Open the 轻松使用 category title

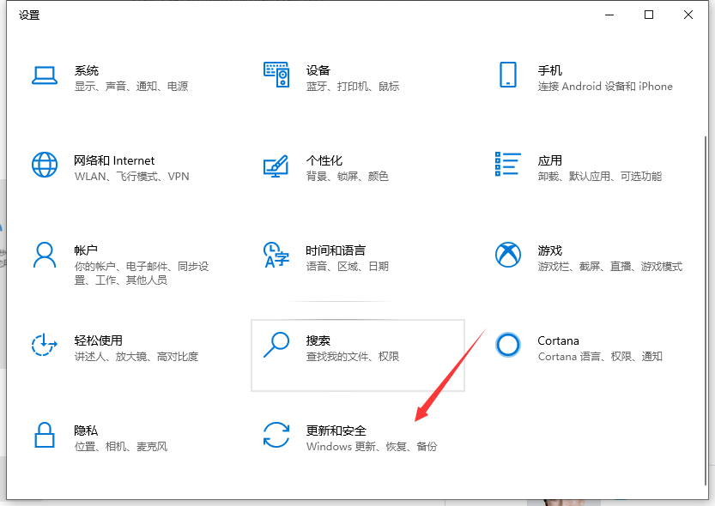(98, 340)
